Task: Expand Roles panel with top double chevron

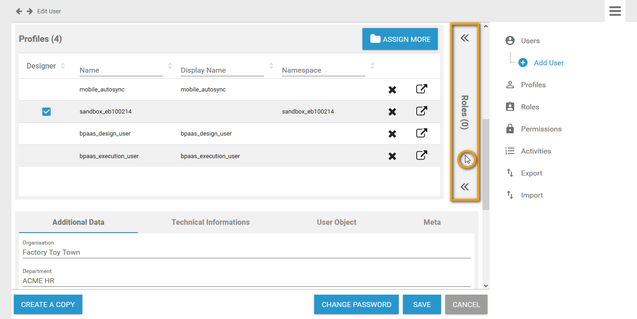Action: (465, 38)
